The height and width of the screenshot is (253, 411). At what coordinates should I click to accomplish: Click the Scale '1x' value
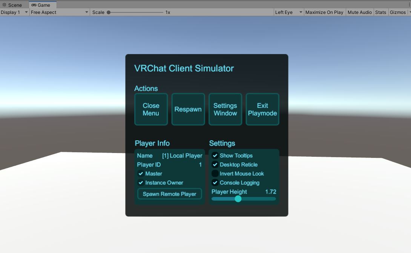tap(168, 12)
